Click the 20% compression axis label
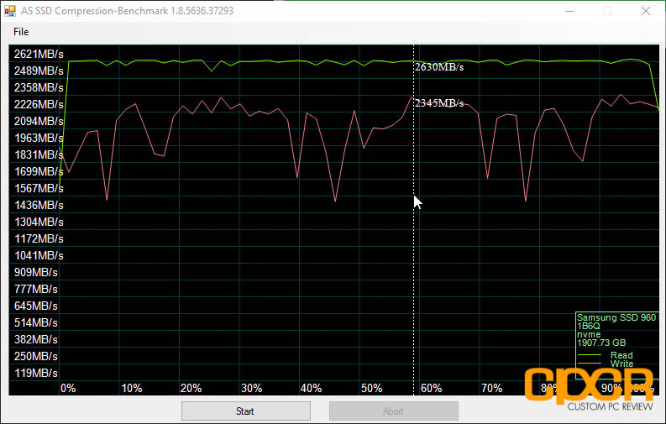 [191, 388]
